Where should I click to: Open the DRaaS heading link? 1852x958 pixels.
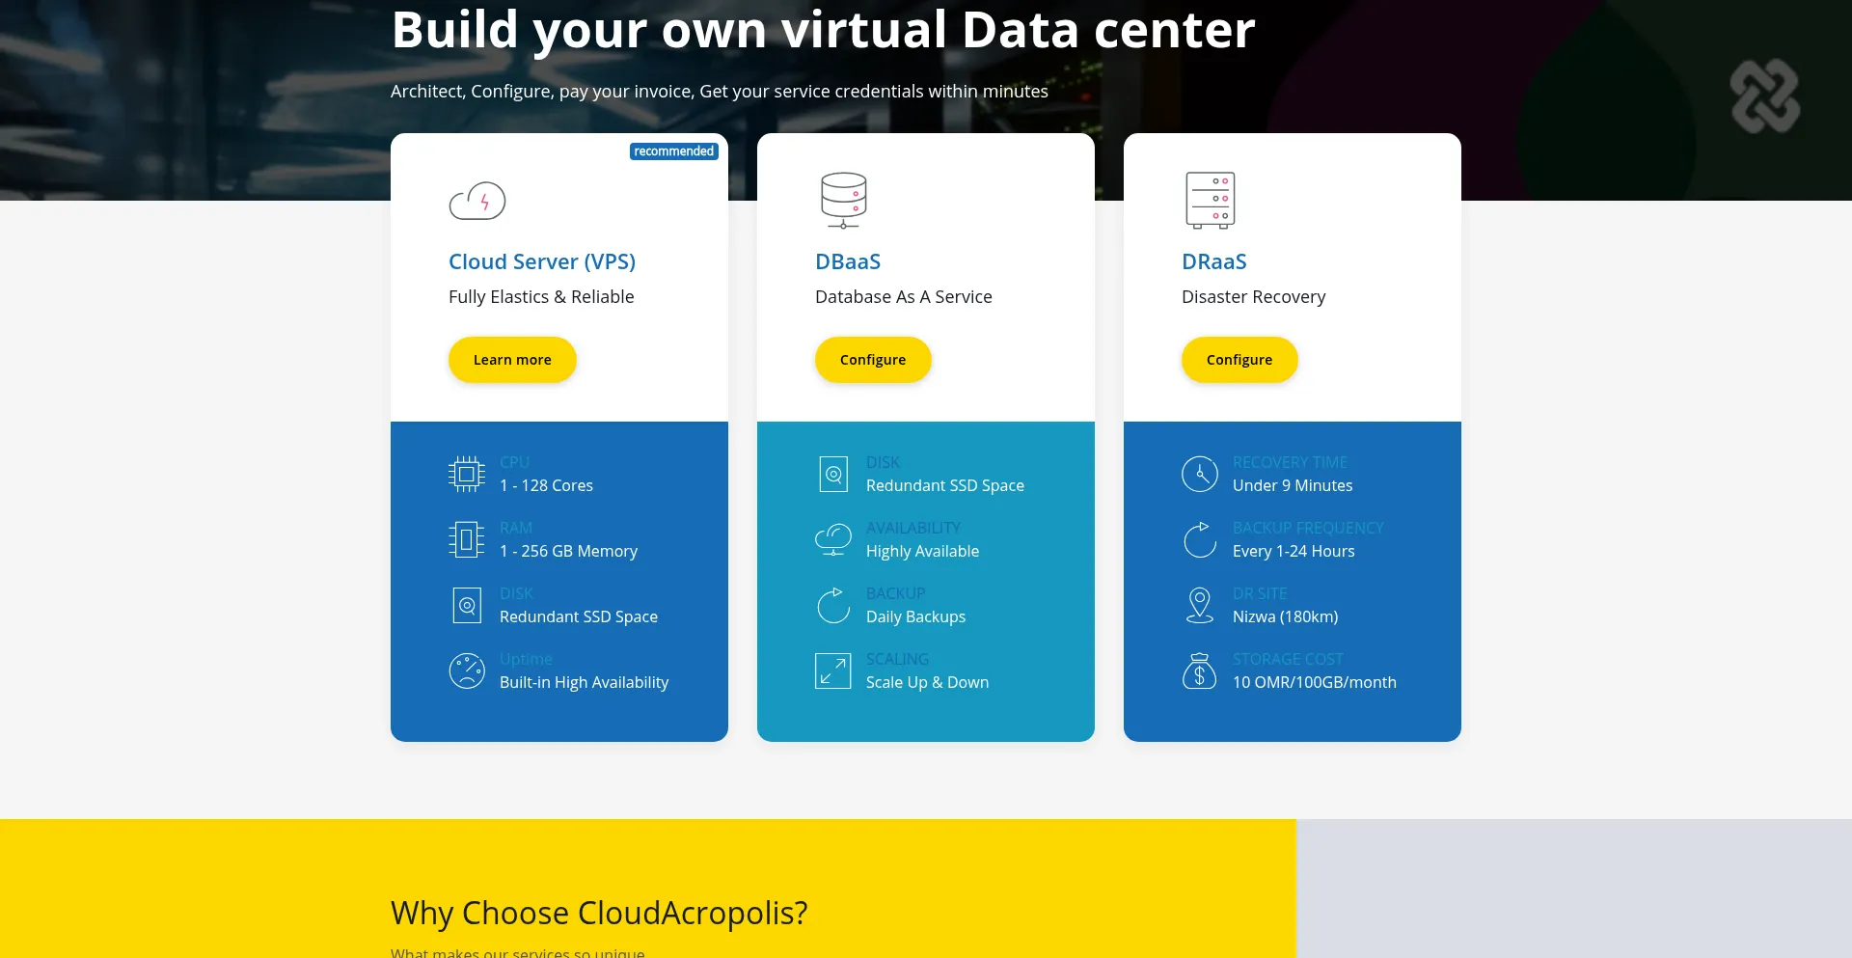pyautogui.click(x=1214, y=261)
